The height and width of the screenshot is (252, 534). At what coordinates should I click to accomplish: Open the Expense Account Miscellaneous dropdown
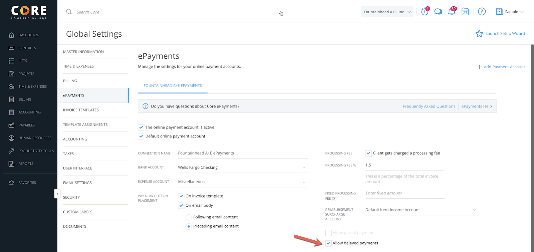(x=243, y=182)
